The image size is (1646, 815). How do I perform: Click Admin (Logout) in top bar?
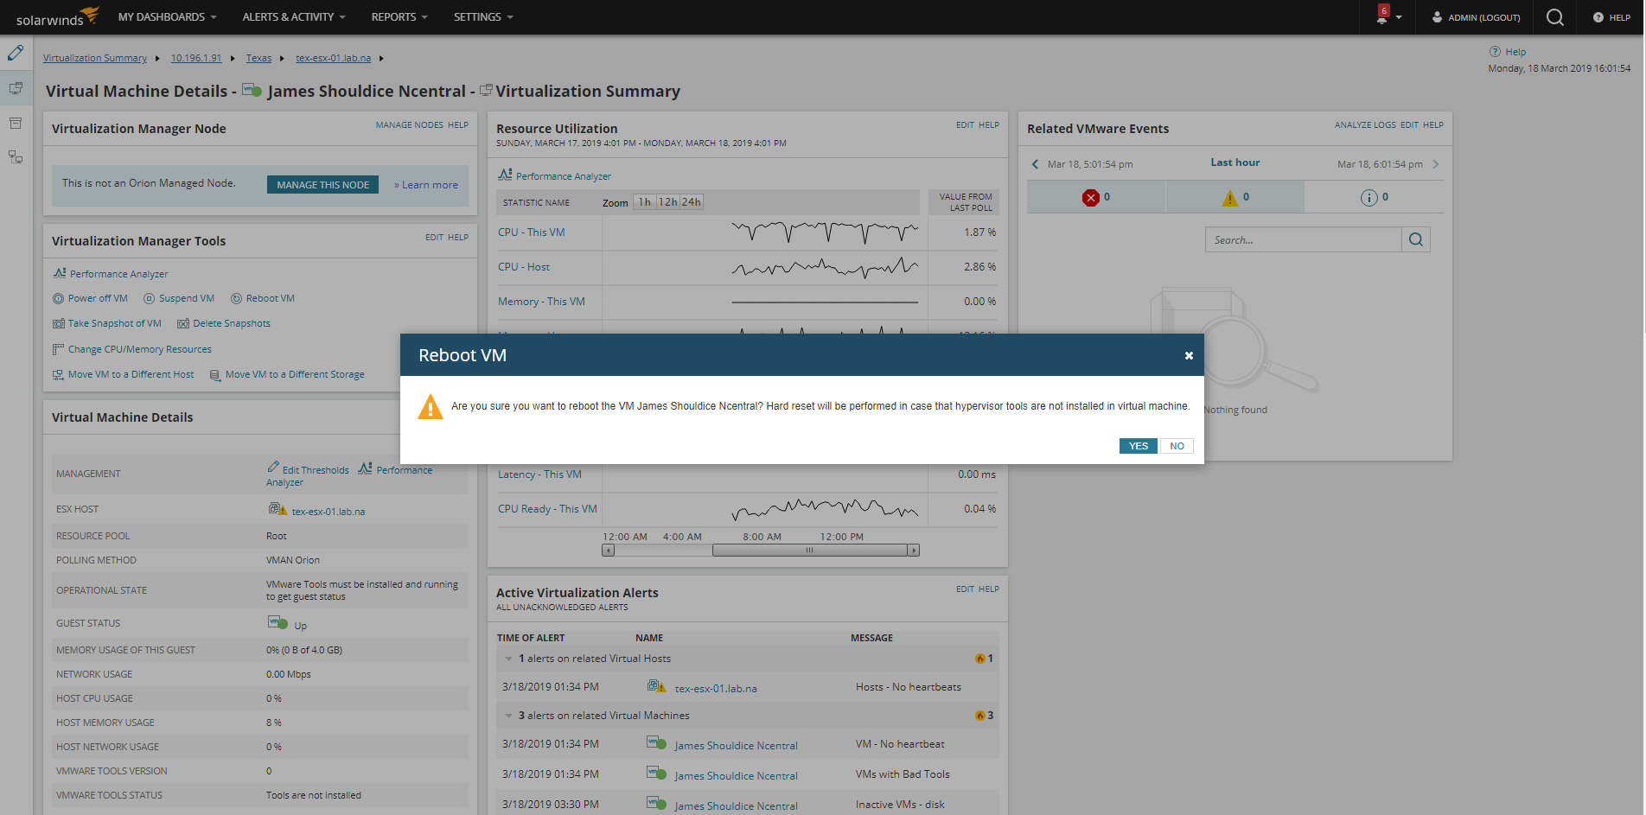1476,17
